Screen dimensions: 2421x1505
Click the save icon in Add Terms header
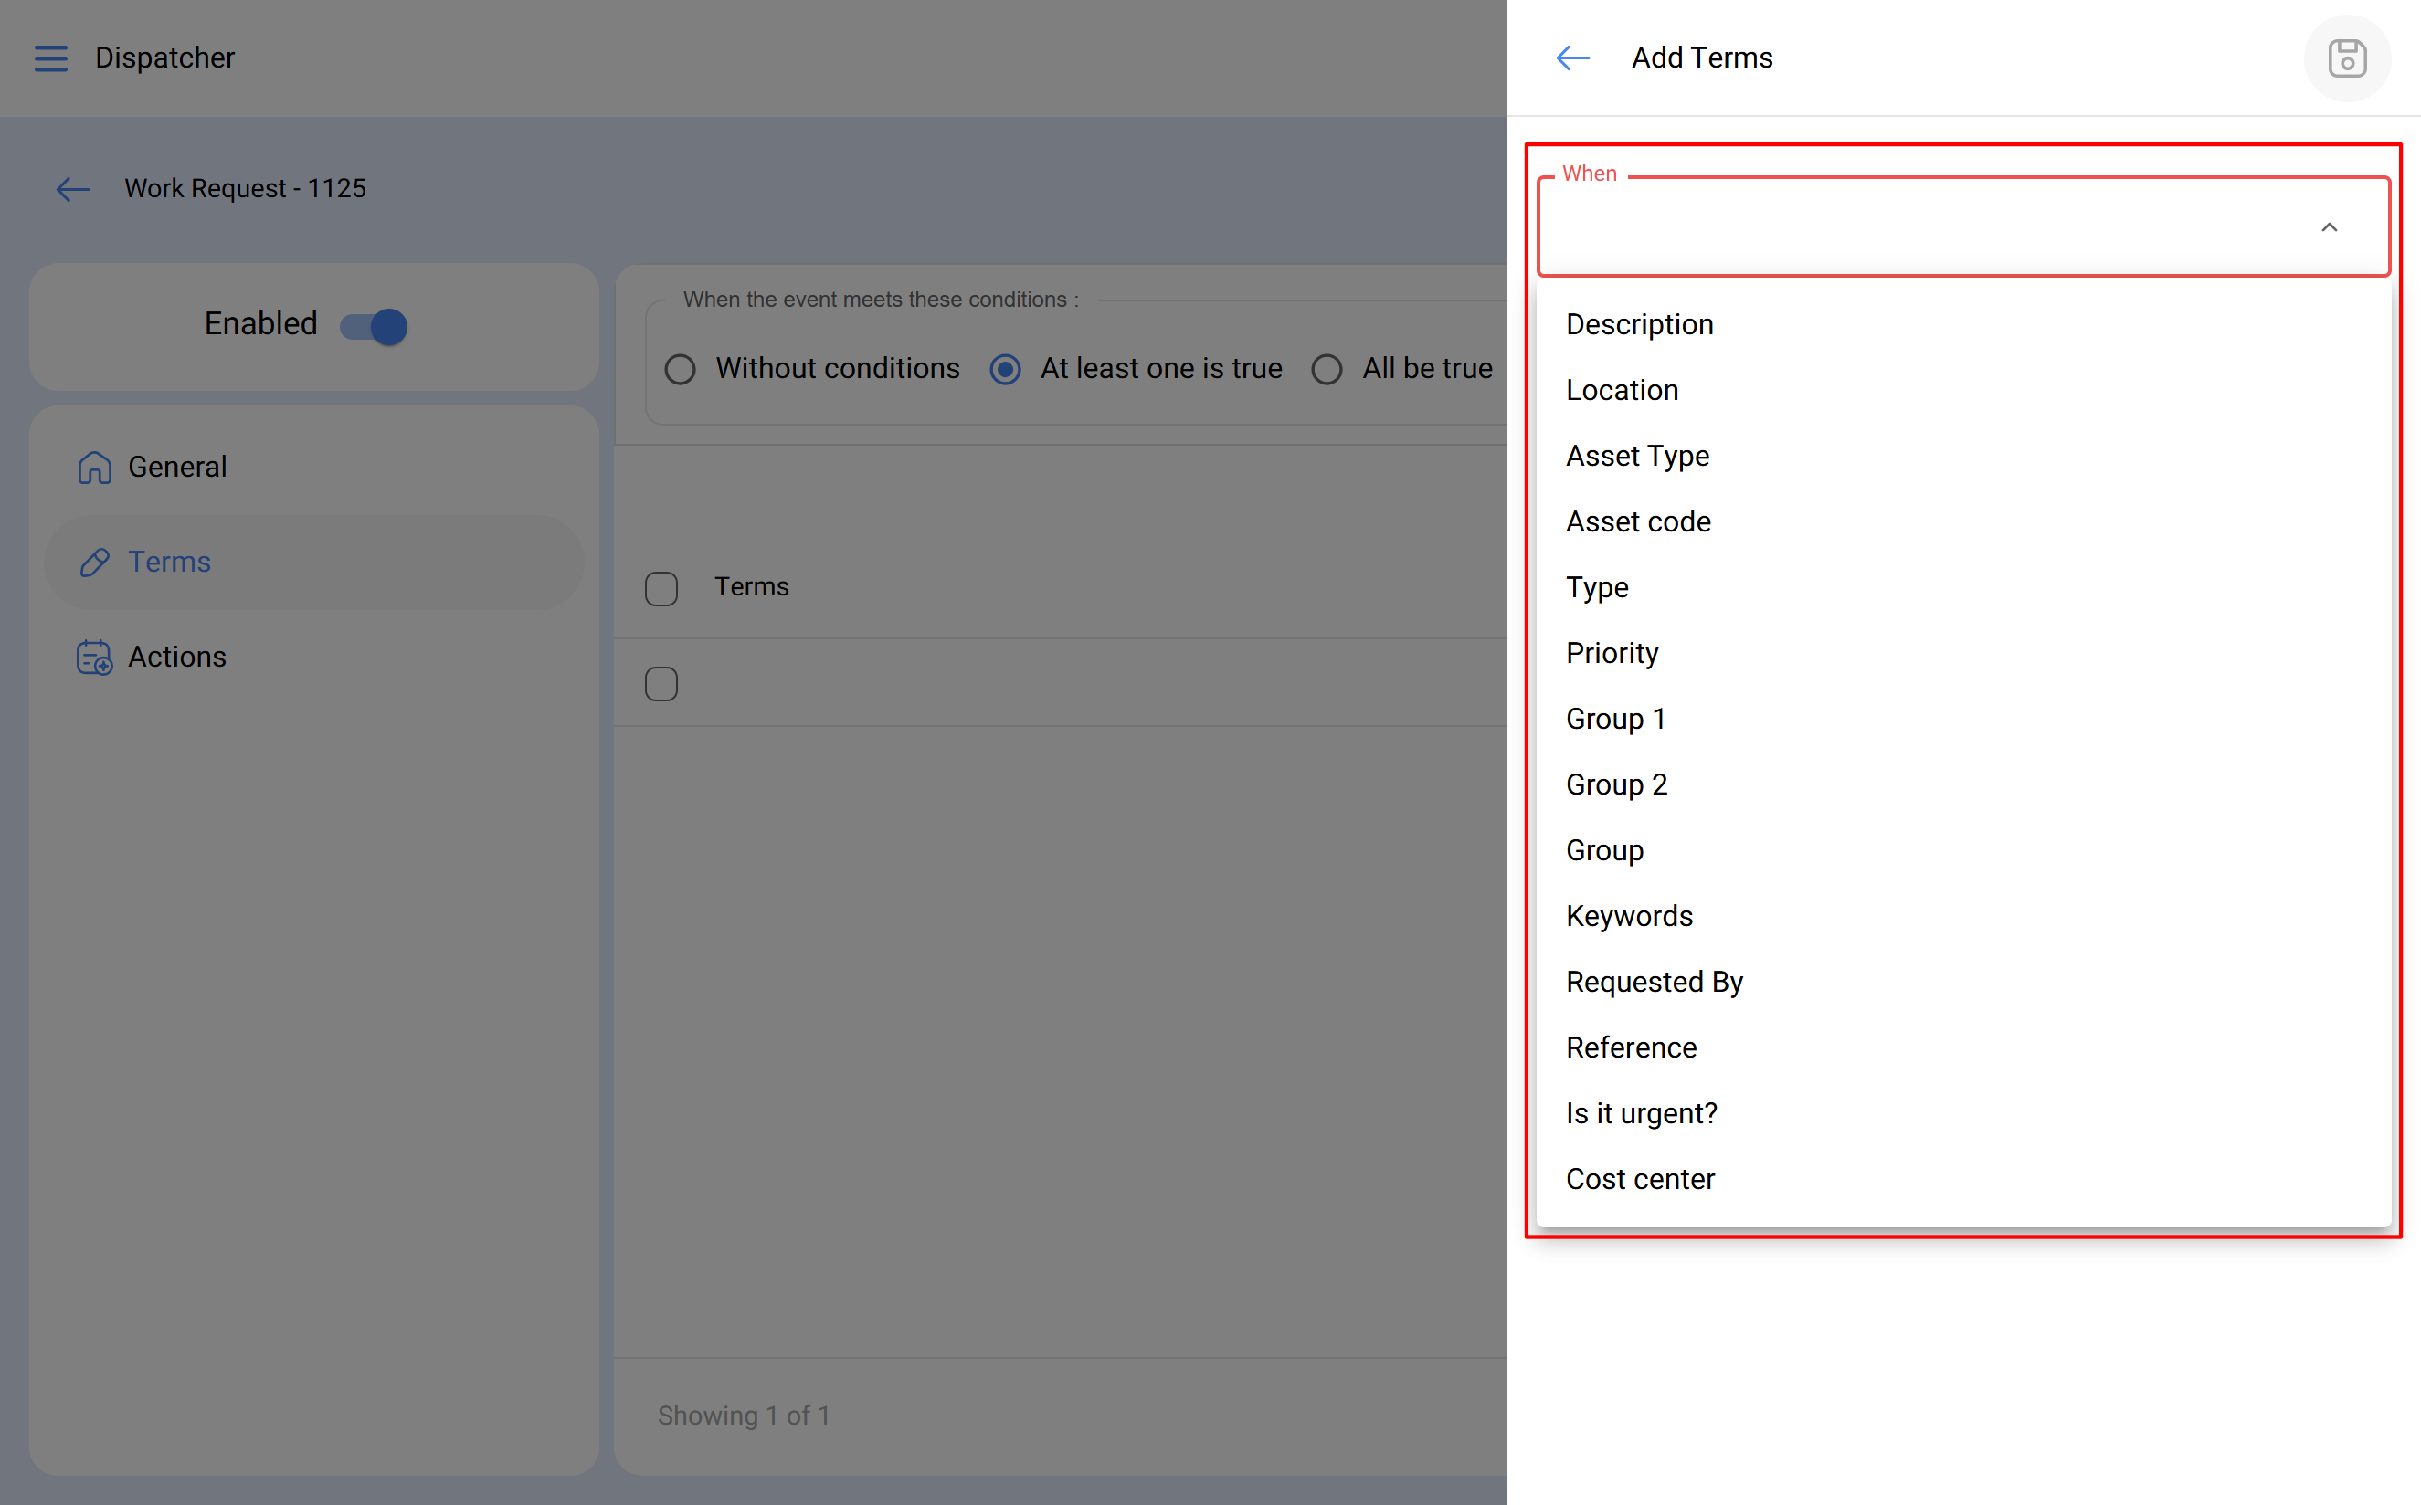(2346, 58)
